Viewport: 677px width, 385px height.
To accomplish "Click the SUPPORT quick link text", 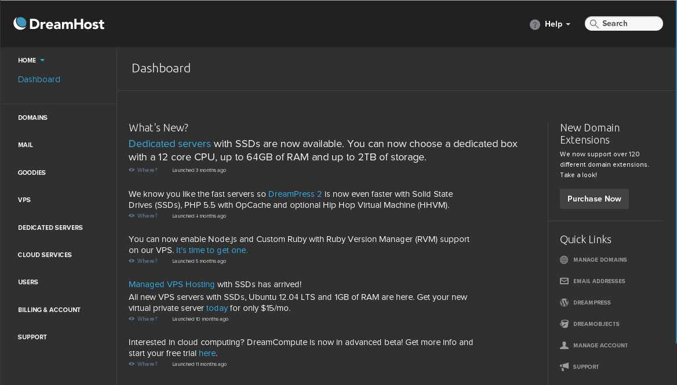I will (586, 367).
